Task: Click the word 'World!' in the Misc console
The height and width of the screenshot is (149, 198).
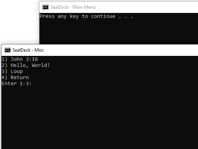Action: click(41, 65)
